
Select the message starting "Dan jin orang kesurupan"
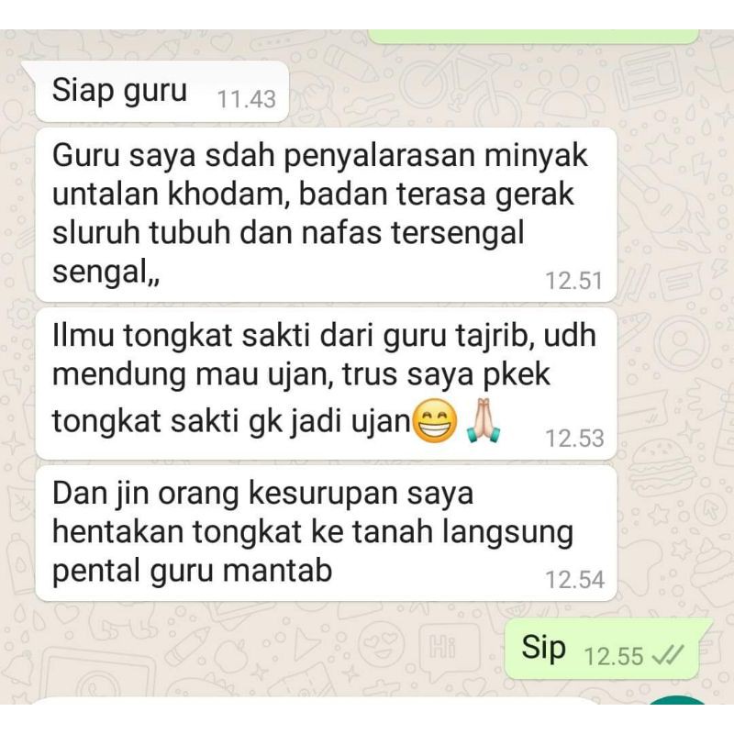click(x=327, y=533)
